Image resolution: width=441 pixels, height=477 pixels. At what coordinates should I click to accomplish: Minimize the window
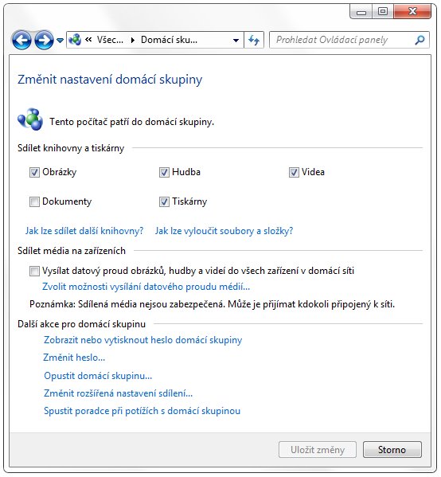361,12
